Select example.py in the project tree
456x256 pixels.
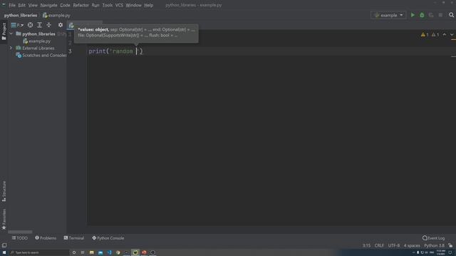click(x=36, y=41)
